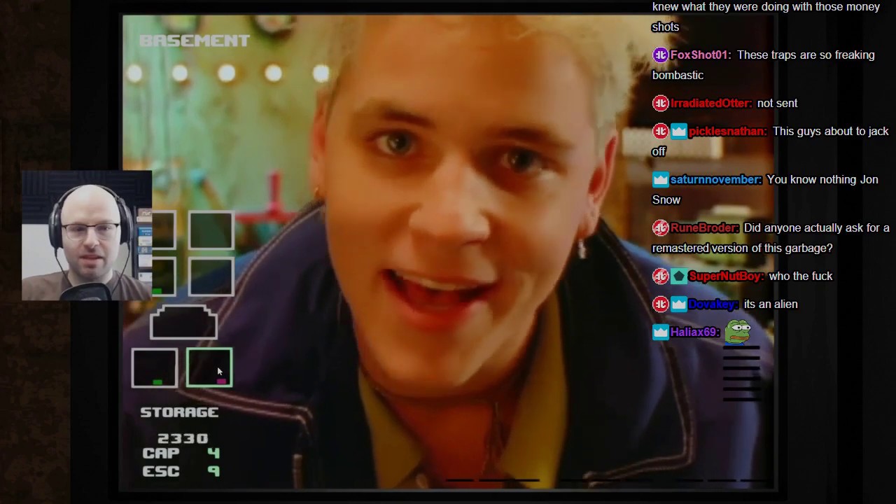
Task: Click Haliax69's crown badge
Action: click(x=660, y=332)
